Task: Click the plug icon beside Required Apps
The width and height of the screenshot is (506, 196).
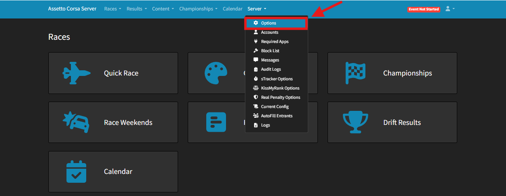Action: pyautogui.click(x=256, y=41)
